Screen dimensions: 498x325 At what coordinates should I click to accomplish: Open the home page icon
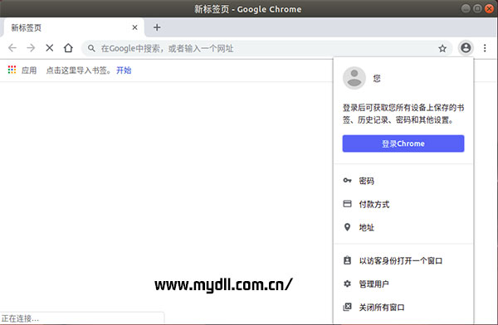[68, 48]
